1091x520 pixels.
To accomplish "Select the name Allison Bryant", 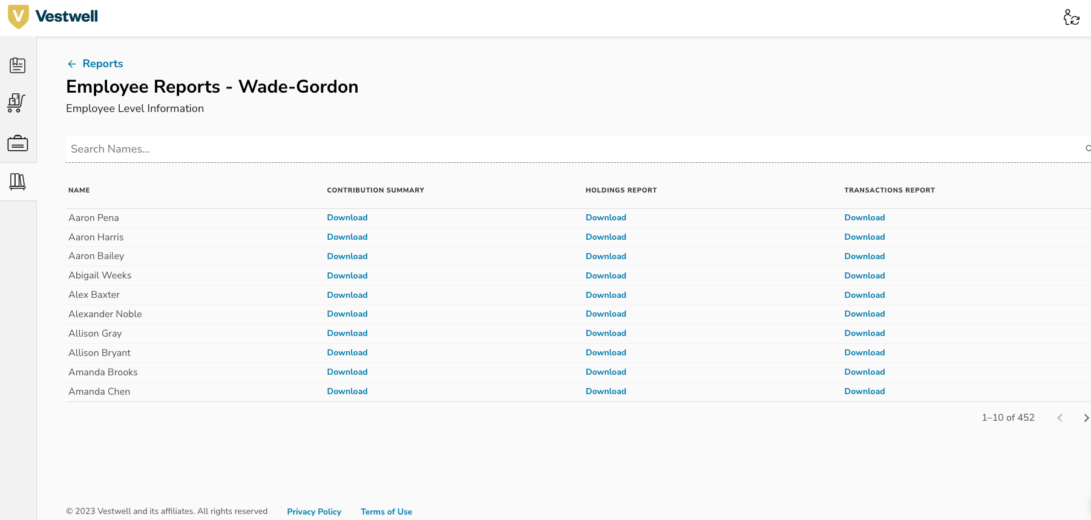I will tap(99, 353).
